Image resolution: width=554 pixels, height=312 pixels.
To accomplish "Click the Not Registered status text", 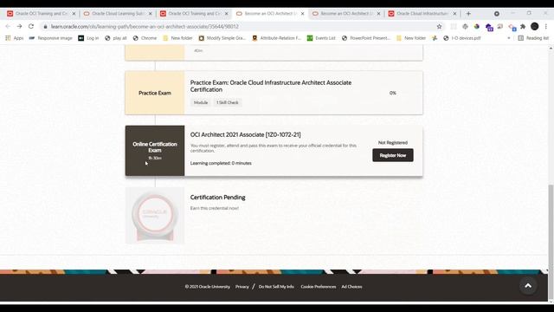I will [x=392, y=142].
